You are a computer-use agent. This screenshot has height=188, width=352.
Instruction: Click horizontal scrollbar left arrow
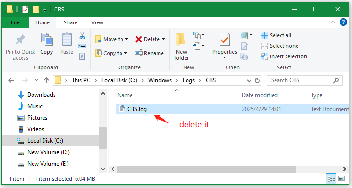pos(113,169)
